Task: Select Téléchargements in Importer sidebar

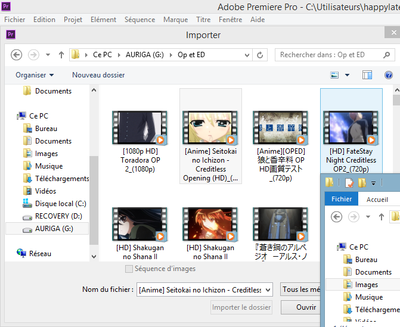Action: [62, 179]
